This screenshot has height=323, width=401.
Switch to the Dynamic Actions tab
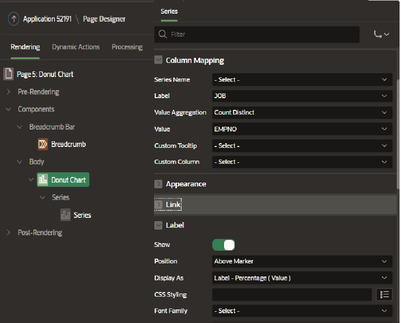point(76,47)
